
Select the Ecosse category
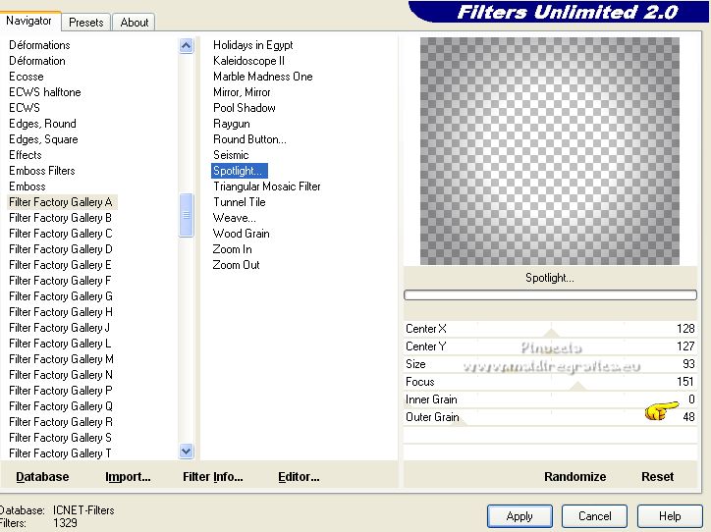pos(27,77)
